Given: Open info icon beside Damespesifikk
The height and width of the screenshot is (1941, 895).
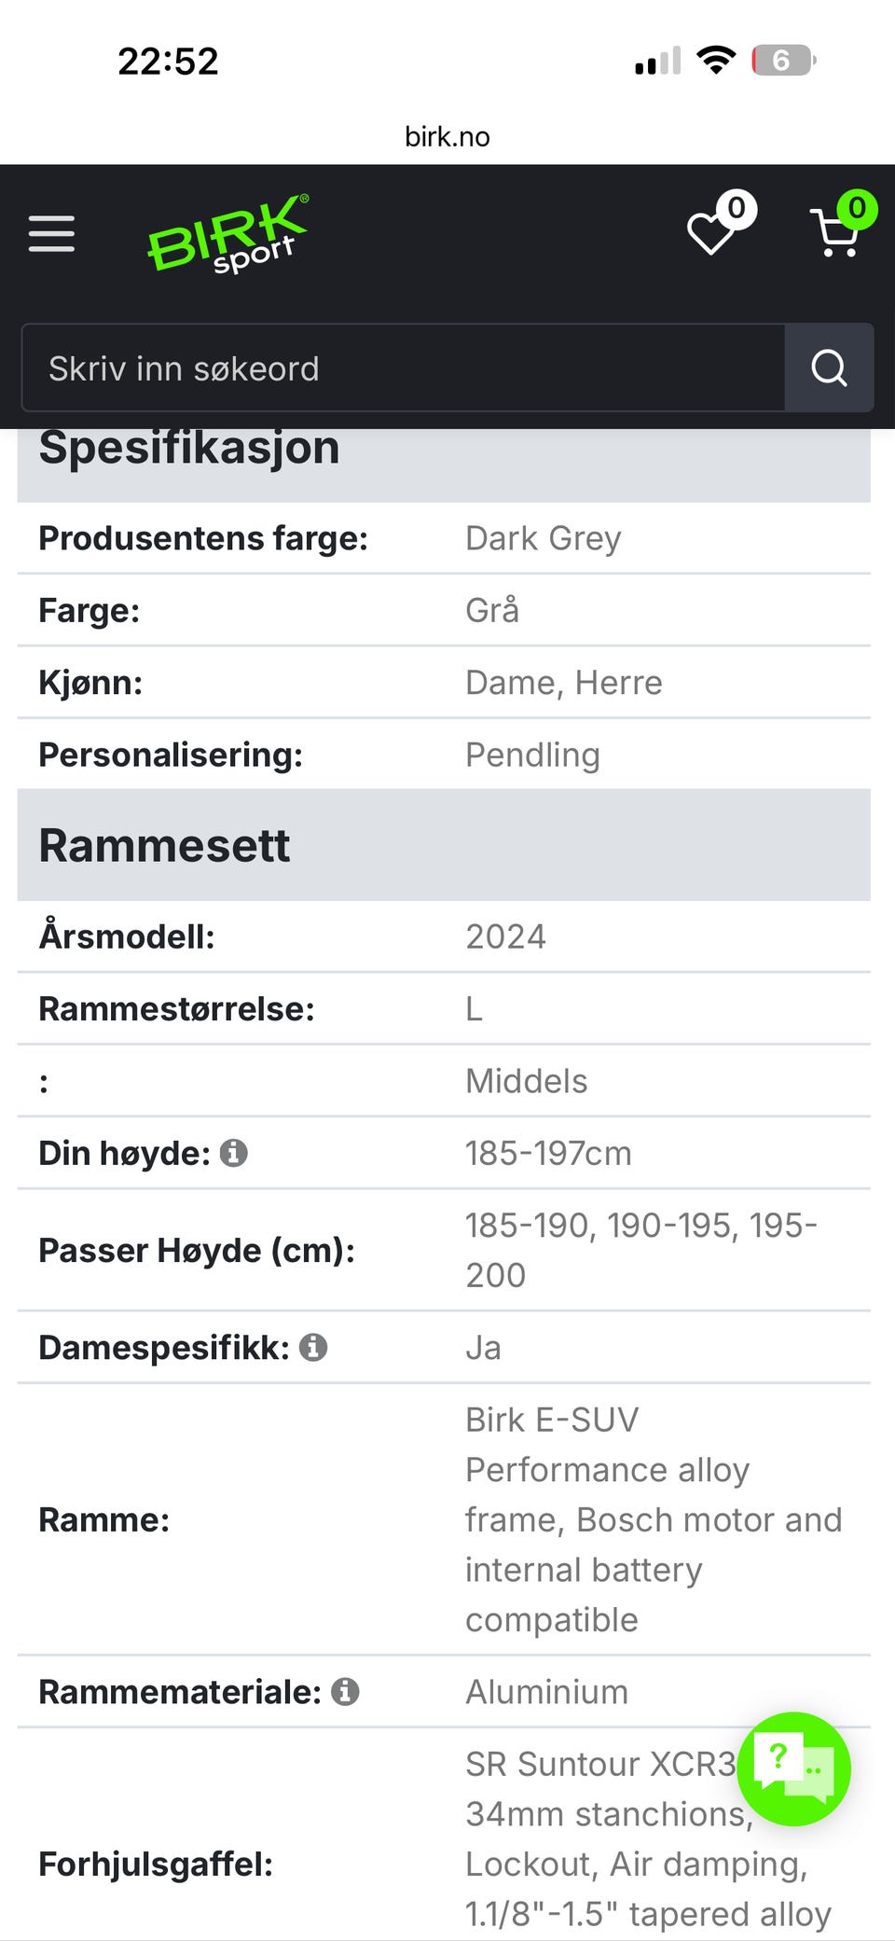Looking at the screenshot, I should (313, 1347).
